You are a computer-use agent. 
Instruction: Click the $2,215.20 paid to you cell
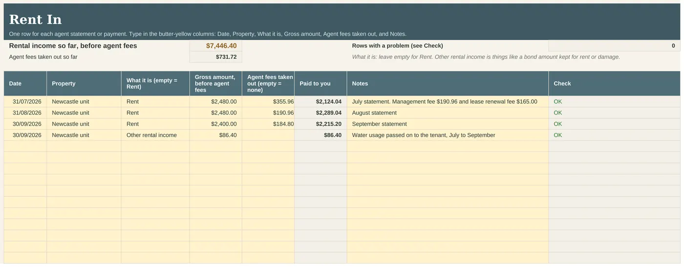coord(321,124)
